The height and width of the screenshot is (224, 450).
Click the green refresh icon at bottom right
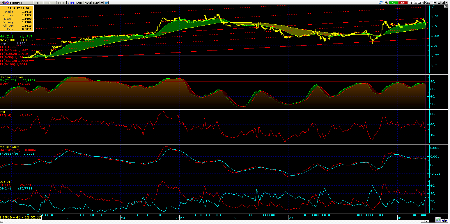coord(438,219)
